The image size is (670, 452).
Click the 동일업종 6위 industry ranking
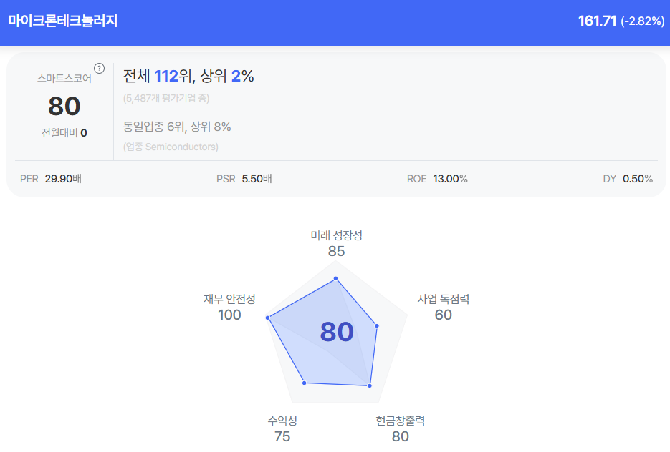point(176,127)
